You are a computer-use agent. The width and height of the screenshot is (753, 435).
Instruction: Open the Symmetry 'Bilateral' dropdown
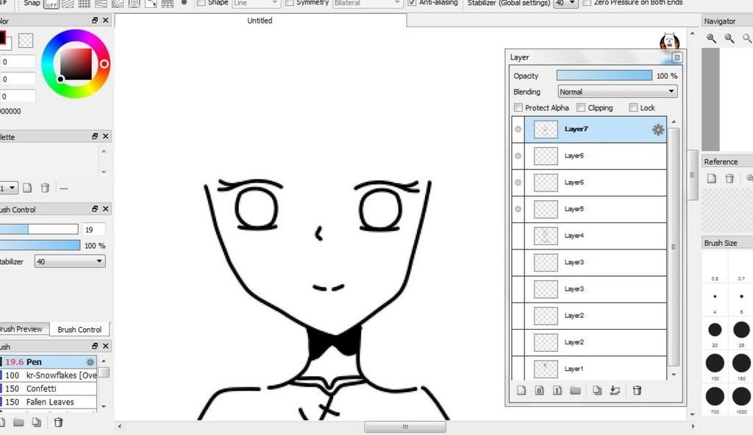tap(368, 4)
